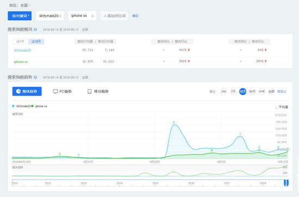299x197 pixels.
Task: Click the blue B marker at the highest peak
Action: (174, 123)
